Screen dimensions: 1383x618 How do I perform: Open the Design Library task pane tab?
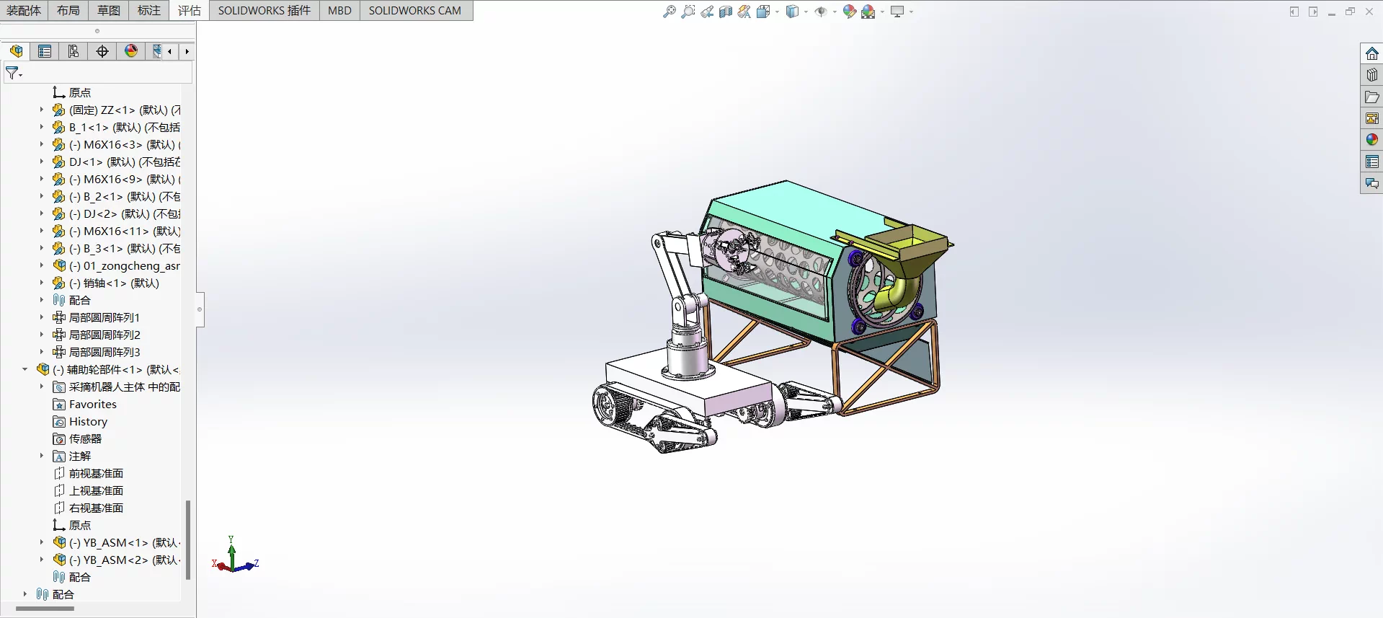pyautogui.click(x=1371, y=75)
